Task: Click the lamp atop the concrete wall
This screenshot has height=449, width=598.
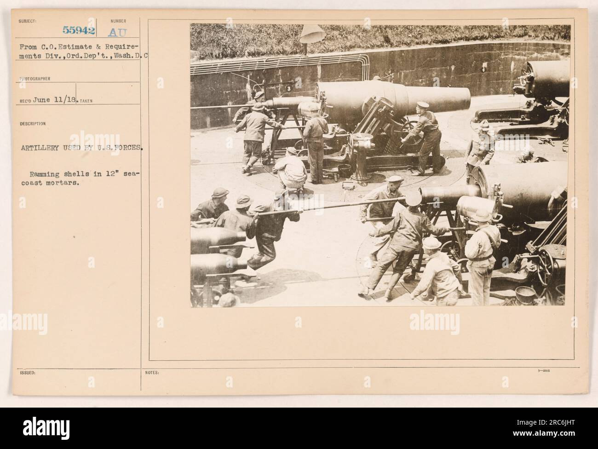Action: pyautogui.click(x=312, y=35)
